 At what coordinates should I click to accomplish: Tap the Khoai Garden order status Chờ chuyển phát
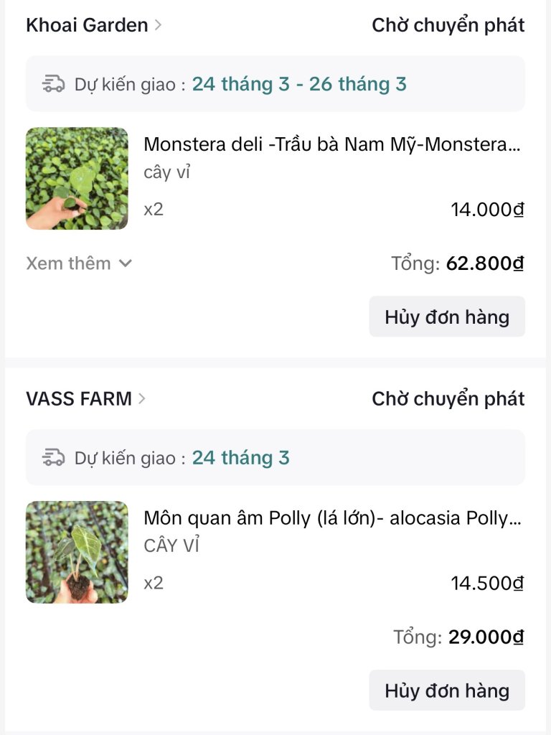(448, 25)
